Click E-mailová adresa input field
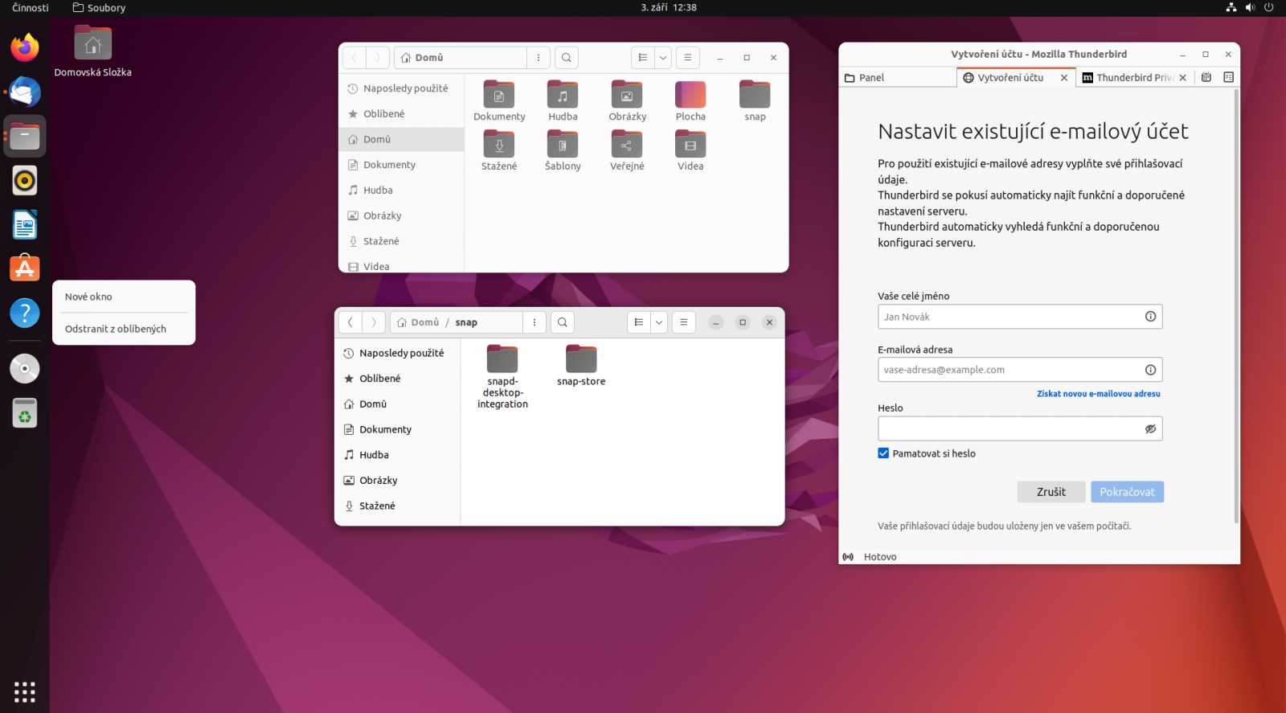Image resolution: width=1286 pixels, height=713 pixels. tap(1020, 370)
